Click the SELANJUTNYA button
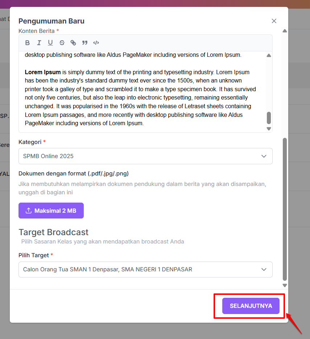This screenshot has height=339, width=310. point(251,306)
